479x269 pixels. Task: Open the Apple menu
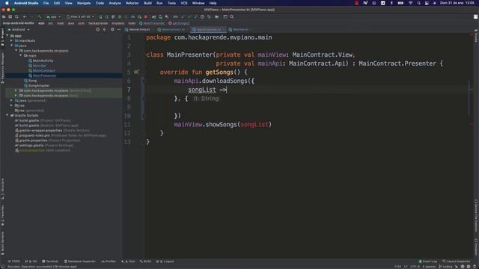click(x=7, y=3)
